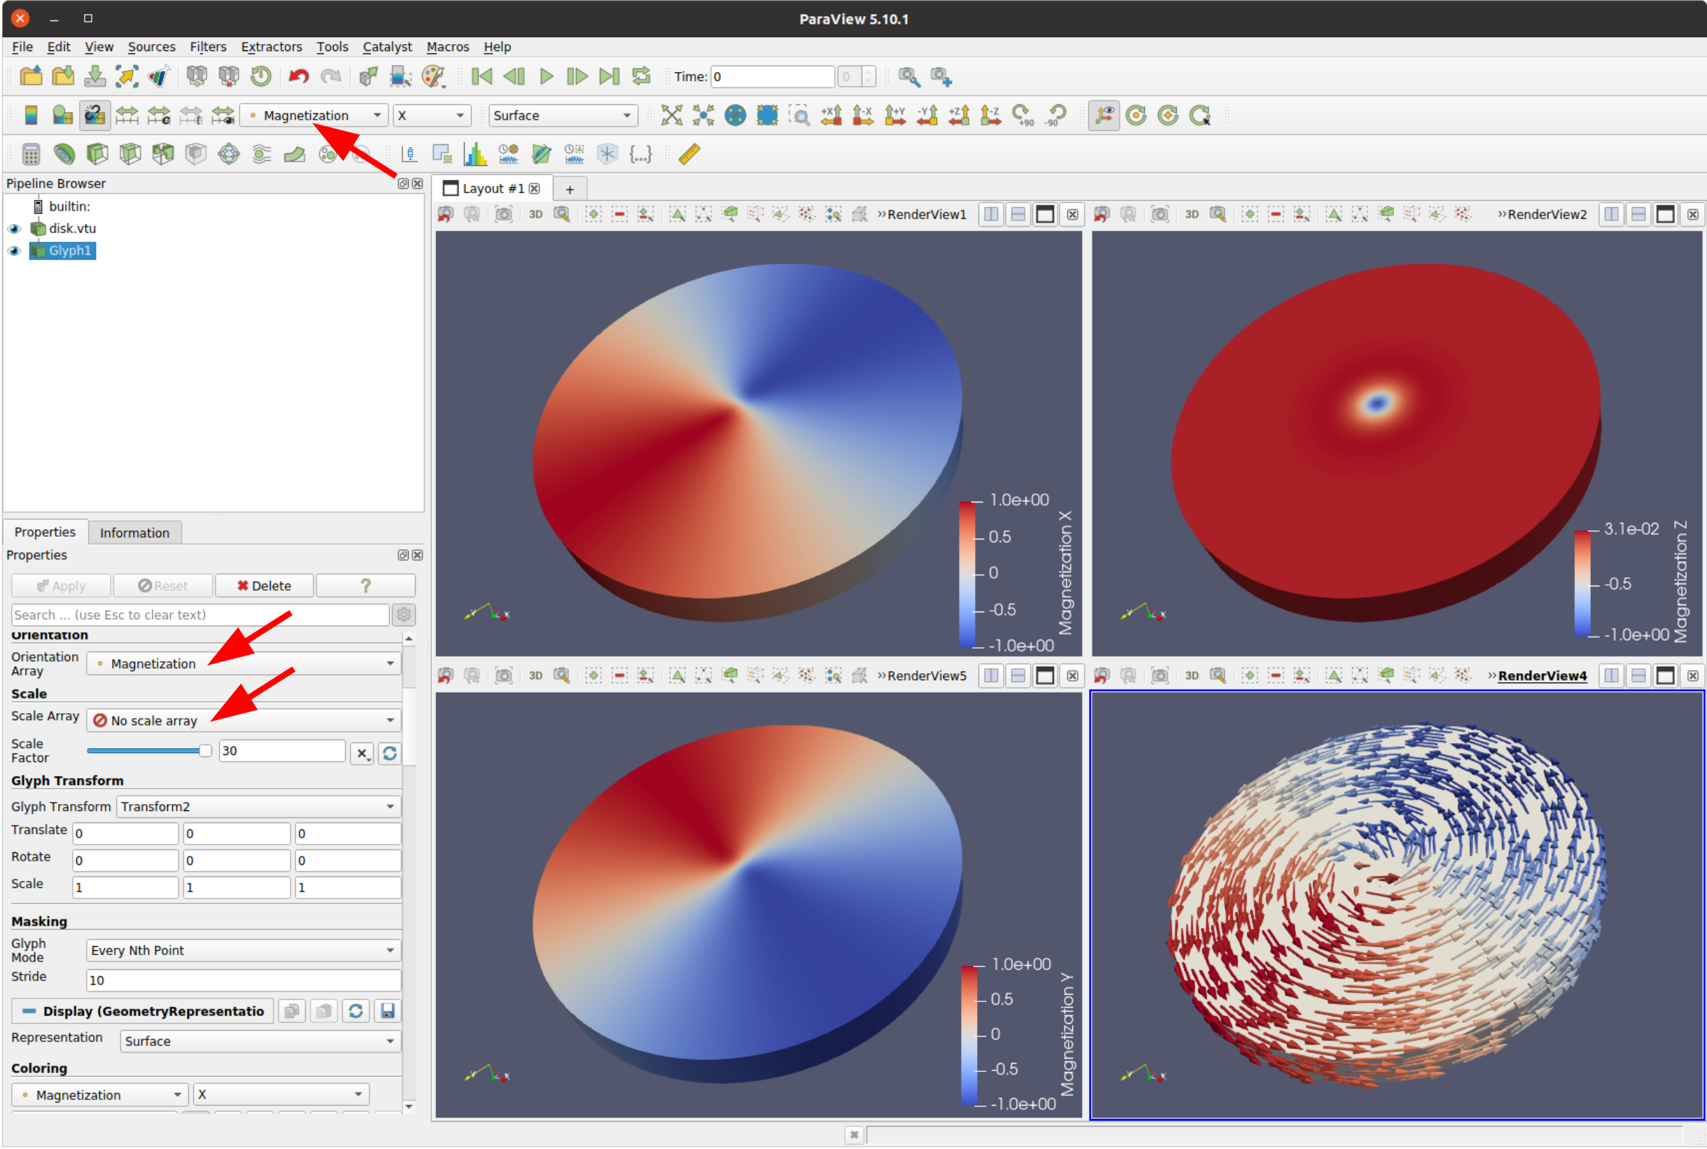Click the Stream Tracer filter icon

(262, 154)
